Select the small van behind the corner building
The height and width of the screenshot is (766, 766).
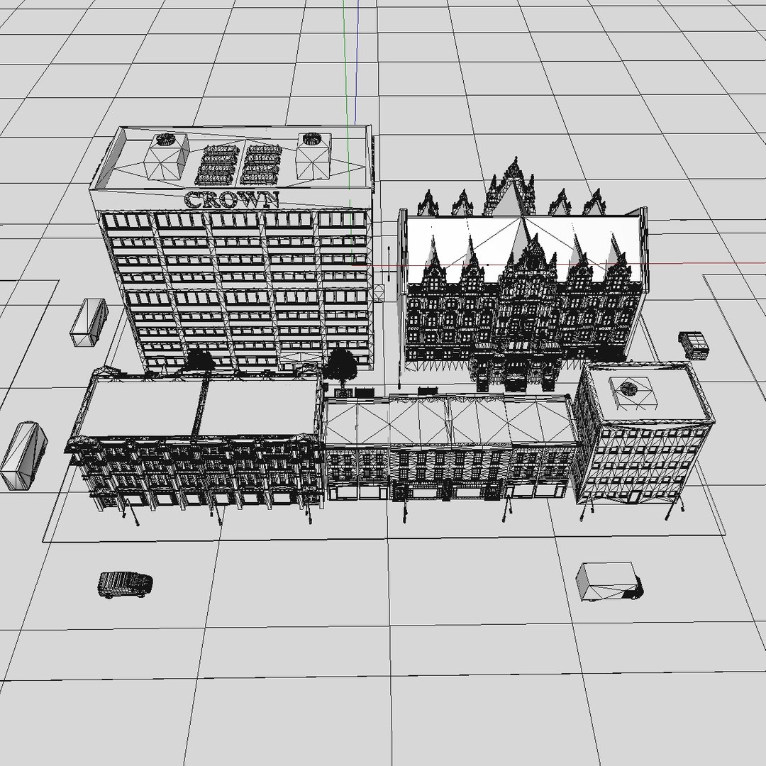point(693,345)
